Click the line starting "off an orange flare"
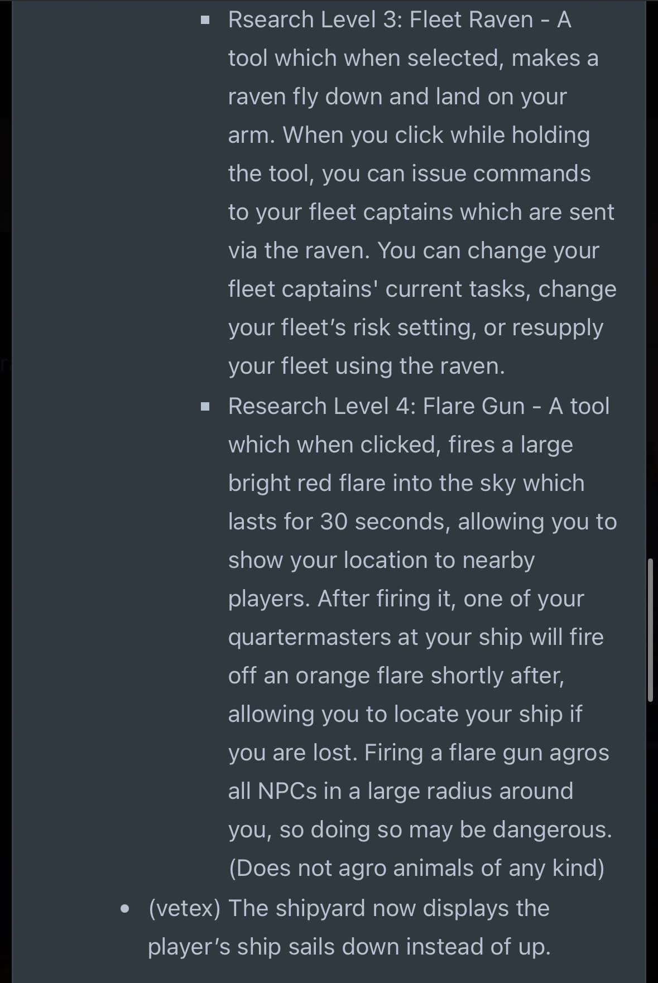This screenshot has width=658, height=983. (x=396, y=676)
